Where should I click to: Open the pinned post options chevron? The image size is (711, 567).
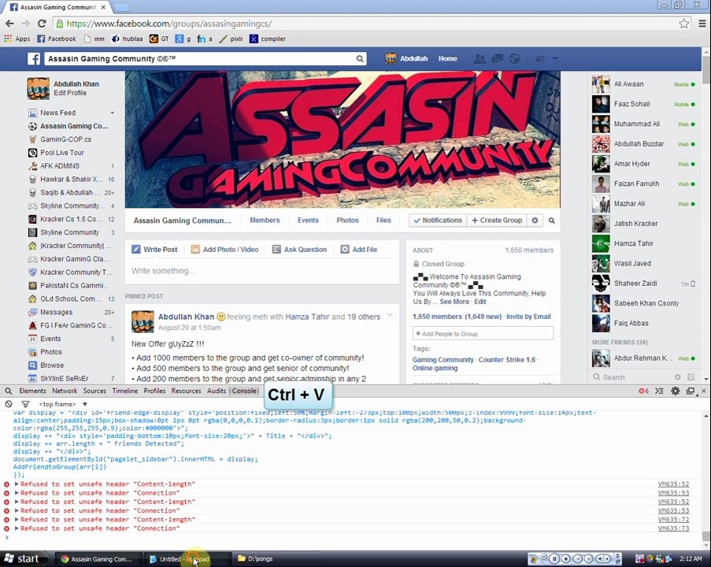point(390,315)
